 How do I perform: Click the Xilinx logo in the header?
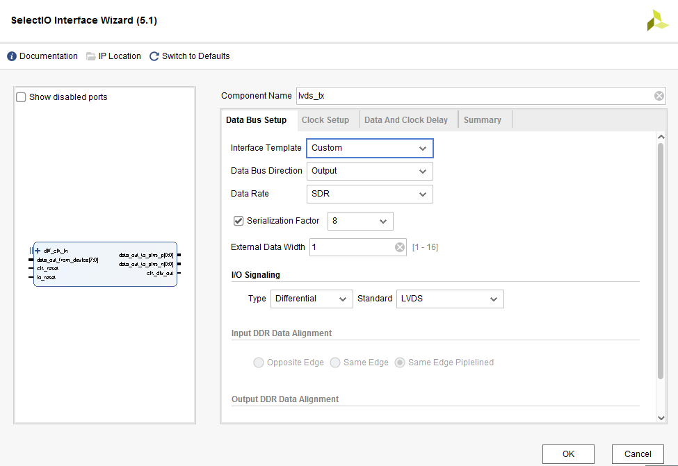[657, 20]
